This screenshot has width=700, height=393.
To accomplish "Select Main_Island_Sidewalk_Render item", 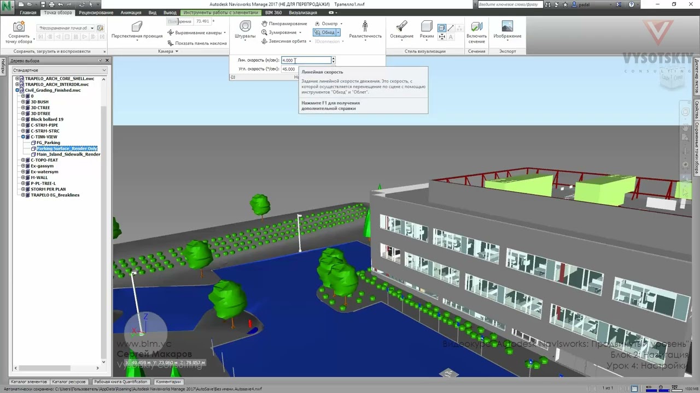I will pyautogui.click(x=68, y=154).
